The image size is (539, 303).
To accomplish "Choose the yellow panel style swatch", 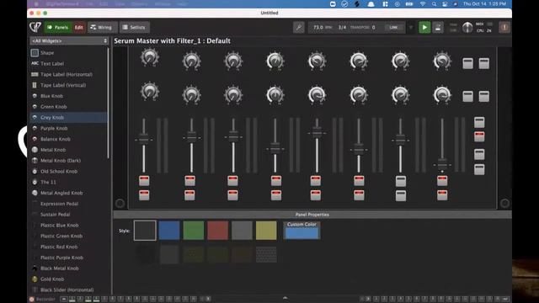I will (x=266, y=230).
